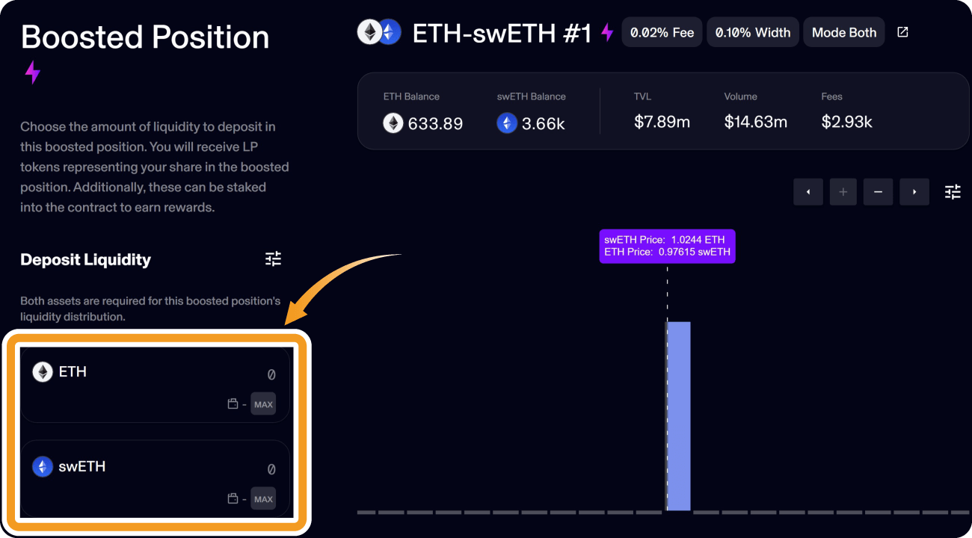Click the ETH amount input field

click(x=155, y=385)
